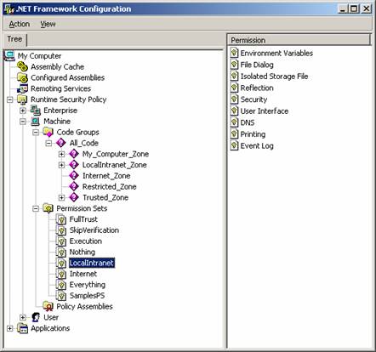Collapse the Permission Sets node
376x352 pixels.
[36, 208]
